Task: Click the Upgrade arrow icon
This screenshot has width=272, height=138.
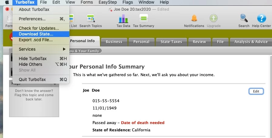Action: (213, 19)
